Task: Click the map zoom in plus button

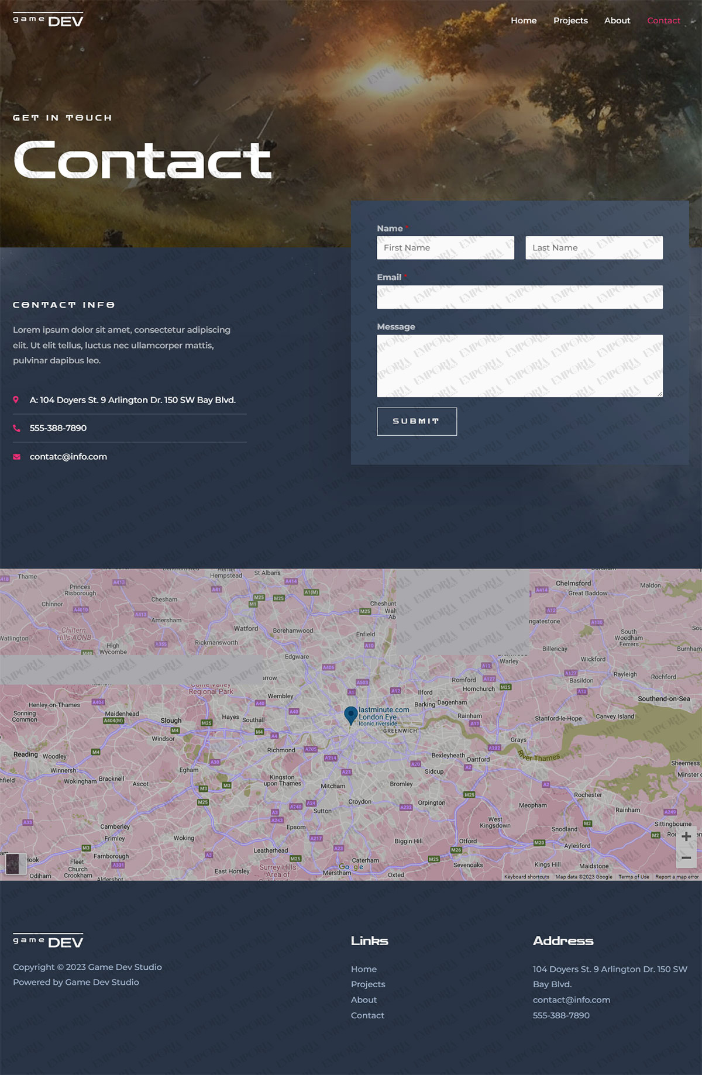Action: tap(686, 836)
